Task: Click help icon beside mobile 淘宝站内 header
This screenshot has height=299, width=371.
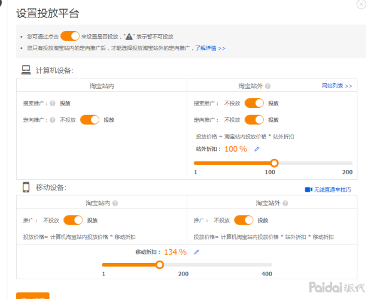Action: [x=115, y=203]
